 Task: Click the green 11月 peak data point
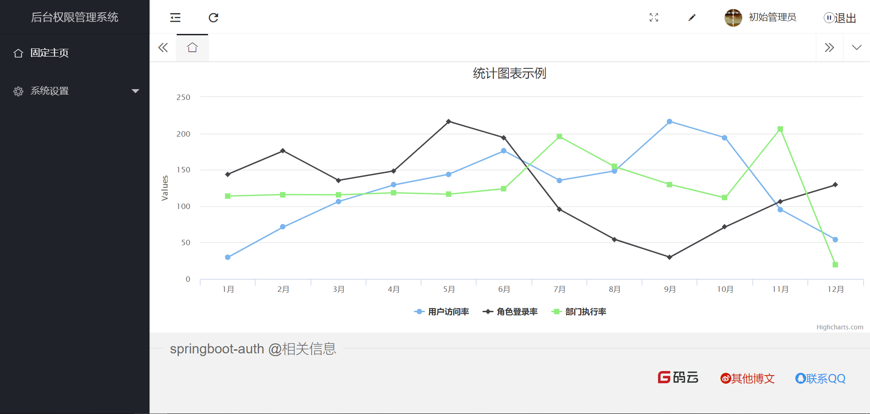pyautogui.click(x=780, y=129)
